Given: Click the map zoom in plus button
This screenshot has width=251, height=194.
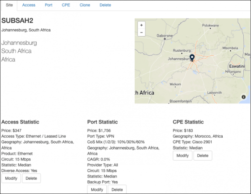Looking at the screenshot, I should point(141,25).
